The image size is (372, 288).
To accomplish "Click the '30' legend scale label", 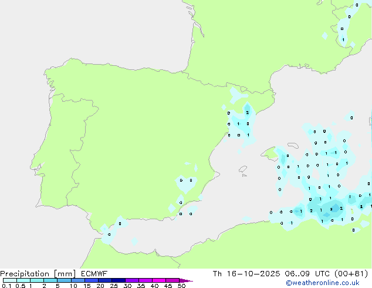I will point(127,286).
